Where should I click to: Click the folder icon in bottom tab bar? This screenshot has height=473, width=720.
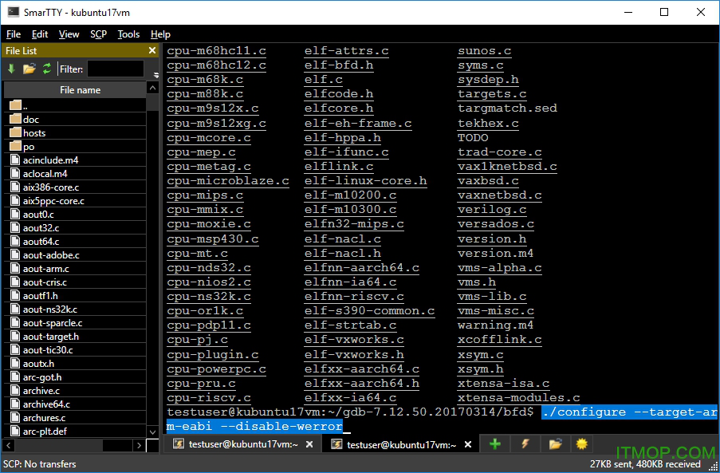(555, 444)
